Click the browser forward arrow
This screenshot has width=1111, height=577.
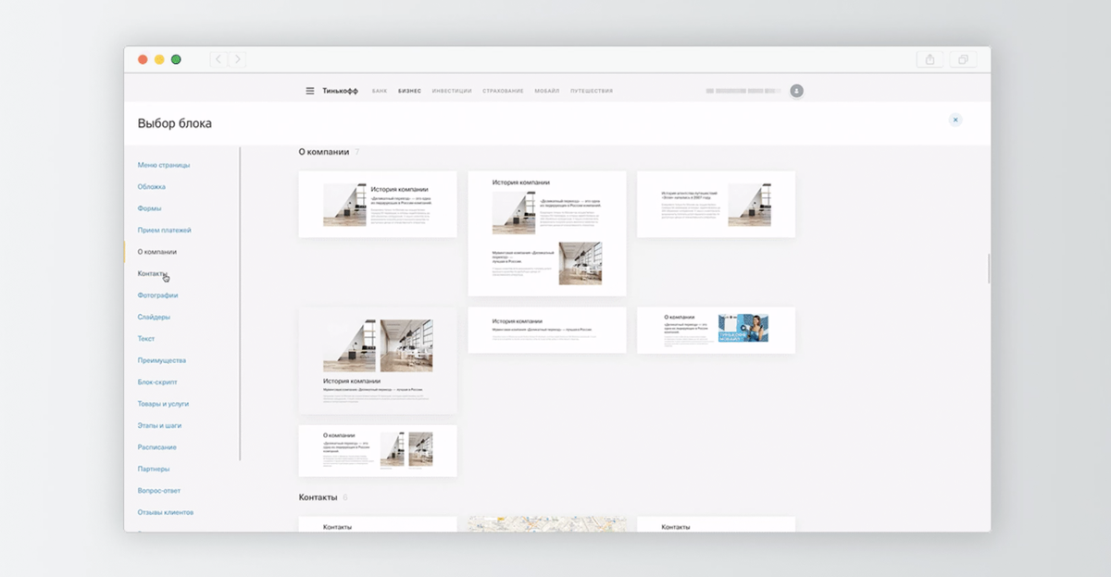237,59
